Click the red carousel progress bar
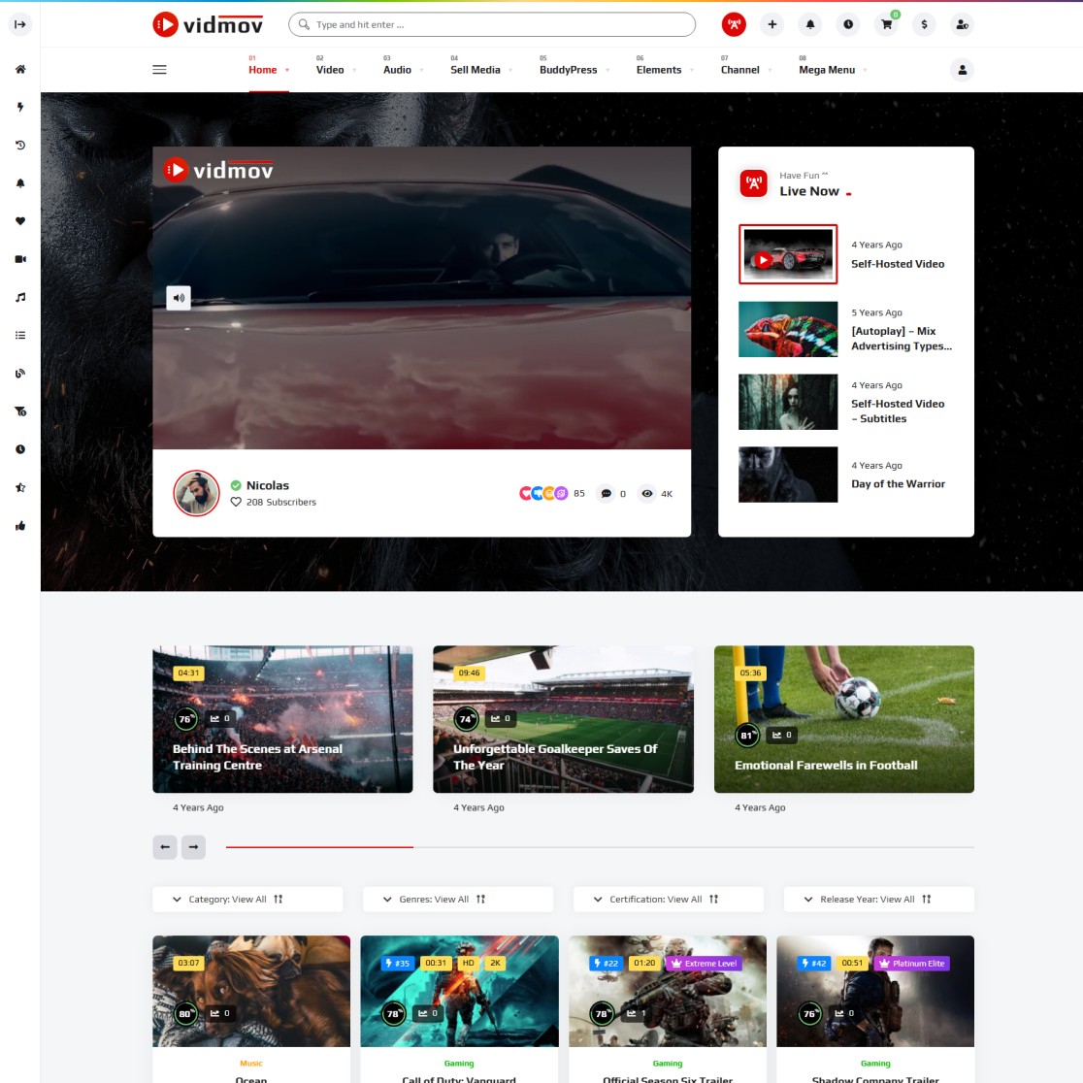 click(x=319, y=847)
